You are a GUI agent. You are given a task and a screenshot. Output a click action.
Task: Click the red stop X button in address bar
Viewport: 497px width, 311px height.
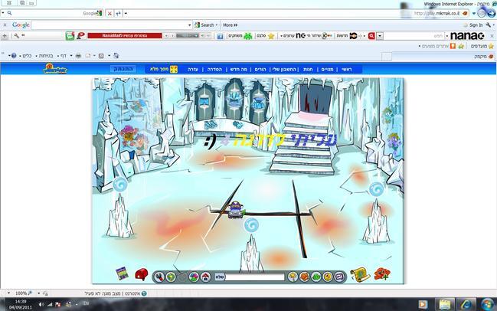(110, 13)
